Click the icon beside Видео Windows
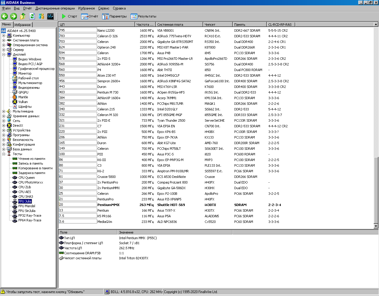Image resolution: width=379 pixels, height=296 pixels. pyautogui.click(x=15, y=59)
